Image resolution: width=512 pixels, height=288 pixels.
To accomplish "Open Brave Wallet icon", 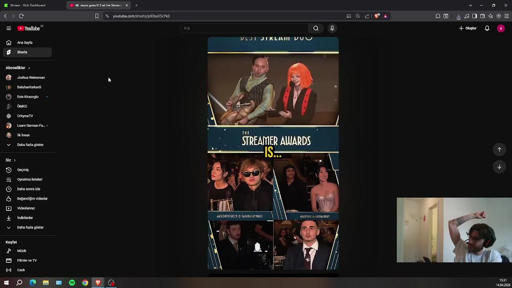I will tap(482, 16).
